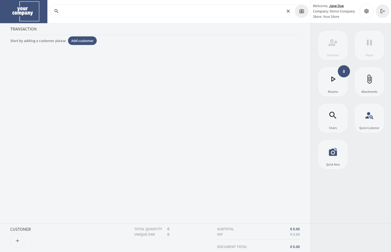Click the Store: Your Store text
391x252 pixels.
(326, 17)
